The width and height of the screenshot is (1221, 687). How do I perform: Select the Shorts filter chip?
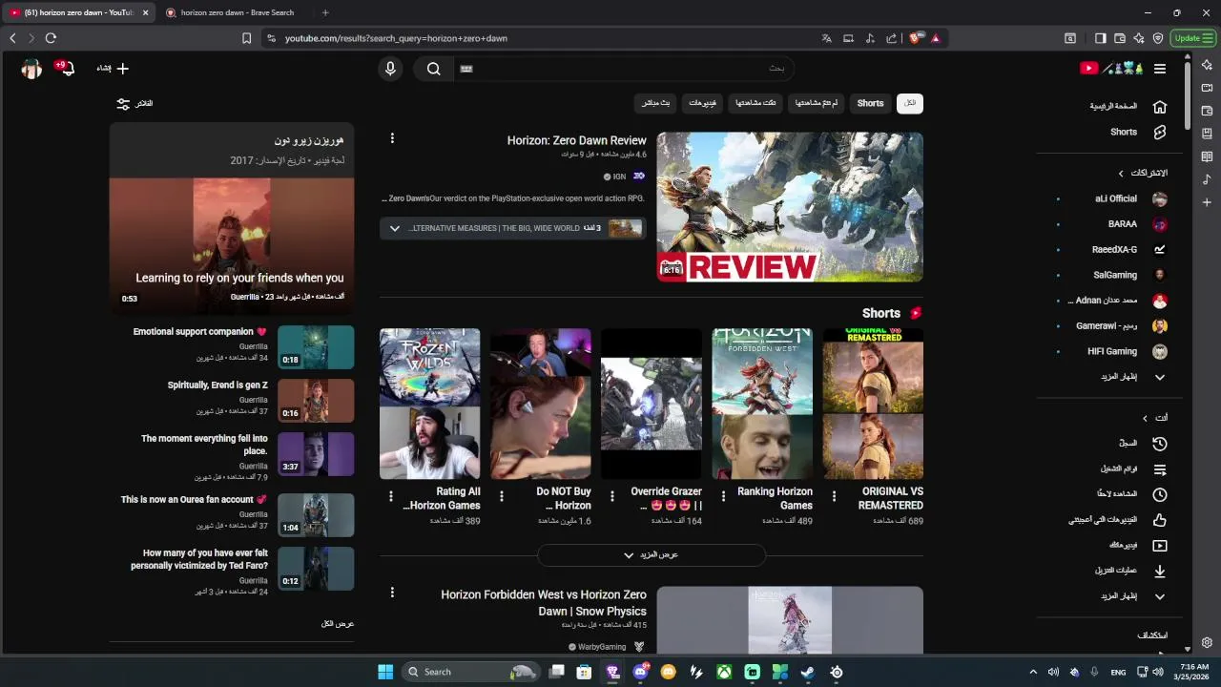(870, 103)
